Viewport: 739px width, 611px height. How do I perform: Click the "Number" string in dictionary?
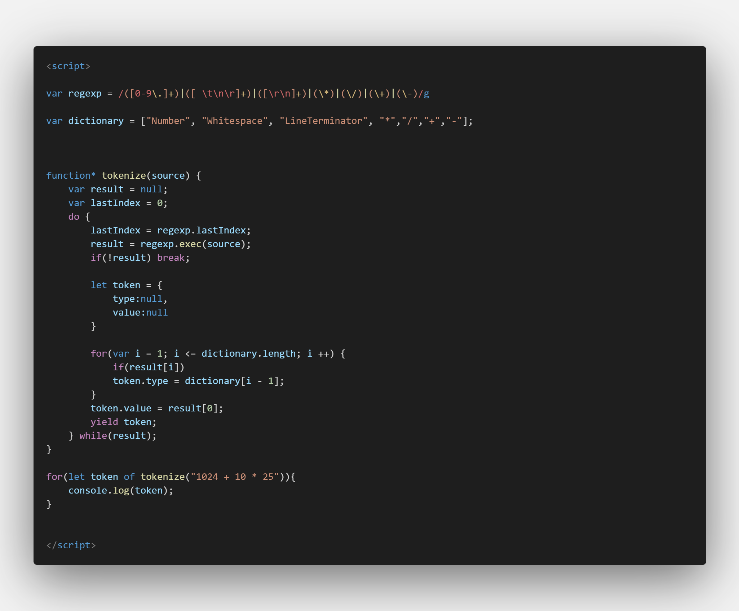coord(168,121)
